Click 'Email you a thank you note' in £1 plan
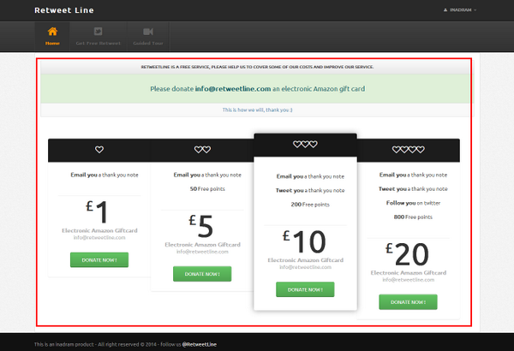 105,175
